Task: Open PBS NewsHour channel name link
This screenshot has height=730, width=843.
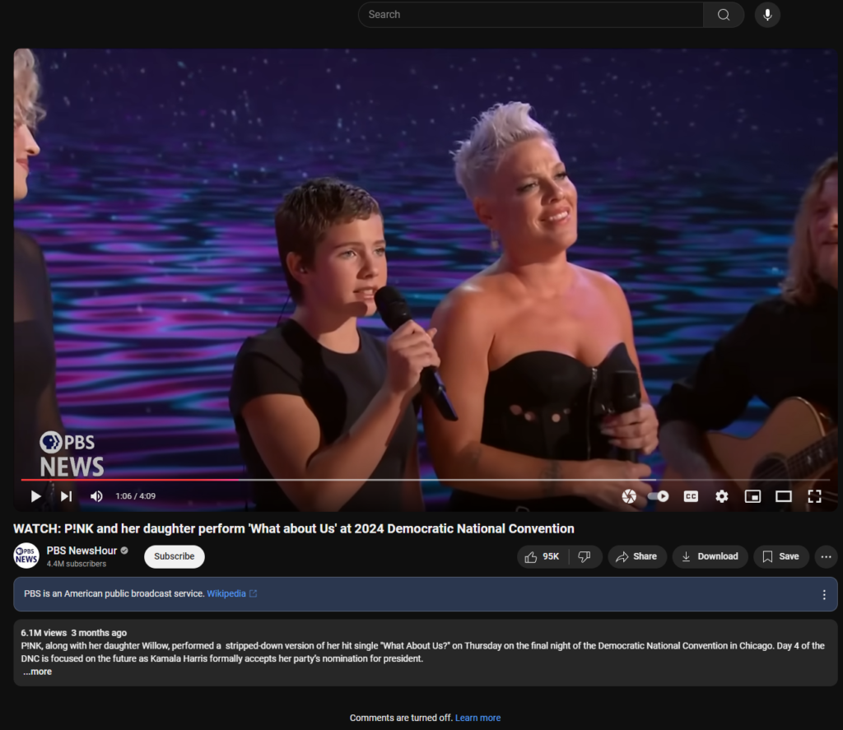Action: tap(82, 551)
